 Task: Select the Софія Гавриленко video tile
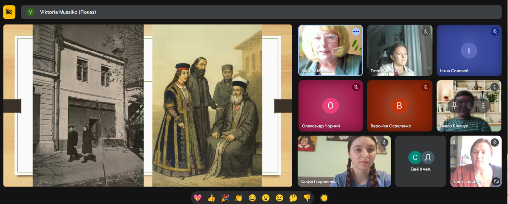[344, 161]
